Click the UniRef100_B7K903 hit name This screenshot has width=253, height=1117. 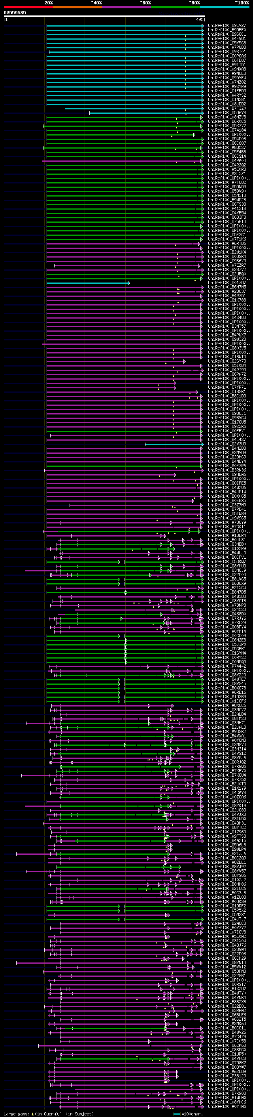tap(227, 1094)
